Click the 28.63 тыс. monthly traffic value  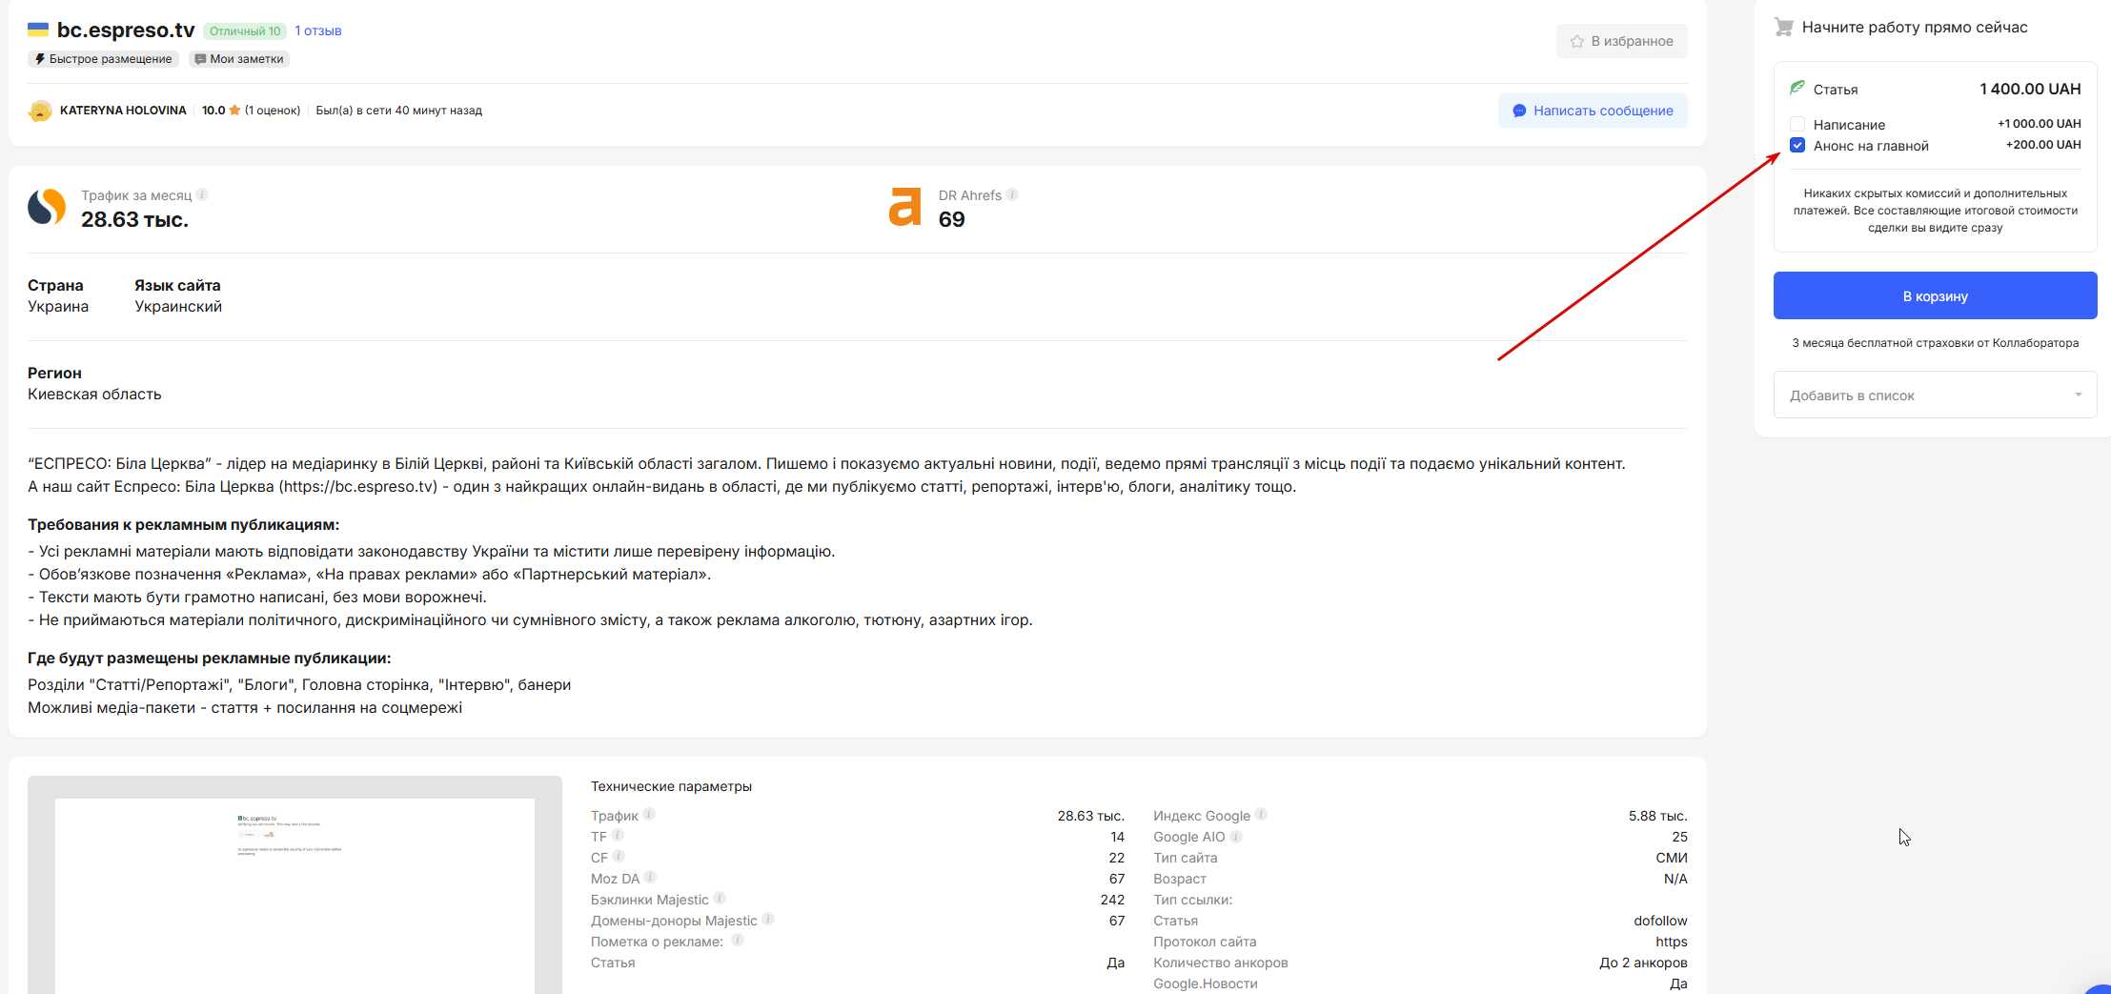(x=134, y=220)
